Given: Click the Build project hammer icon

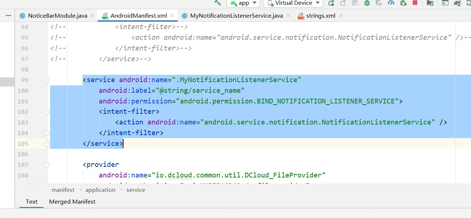Looking at the screenshot, I should point(218,3).
